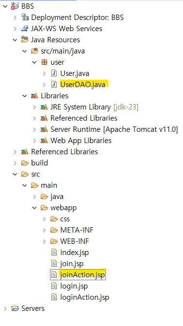Screen dimensions: 183x326
Task: Click the JRE System Library icon
Action: [44, 107]
